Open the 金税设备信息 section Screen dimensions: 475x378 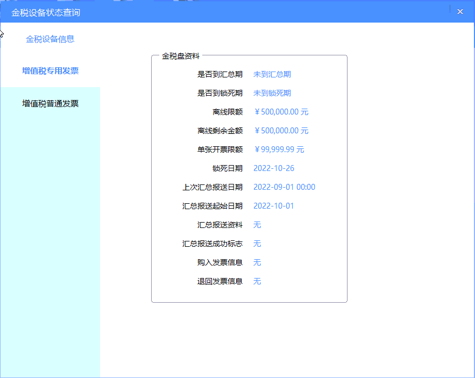50,39
